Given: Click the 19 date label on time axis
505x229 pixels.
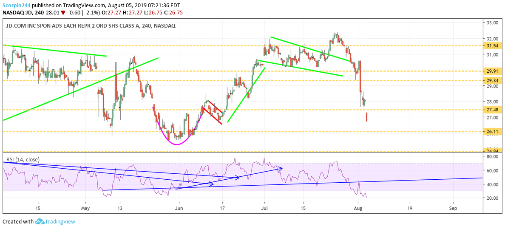Looking at the screenshot, I should point(409,208).
